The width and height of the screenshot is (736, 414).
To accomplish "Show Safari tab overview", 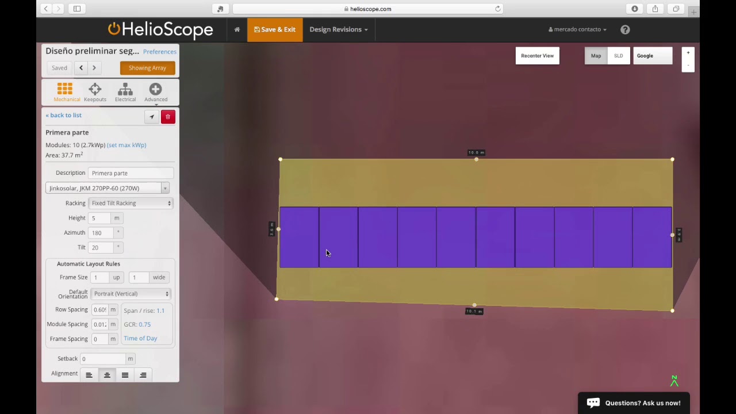I will [676, 9].
